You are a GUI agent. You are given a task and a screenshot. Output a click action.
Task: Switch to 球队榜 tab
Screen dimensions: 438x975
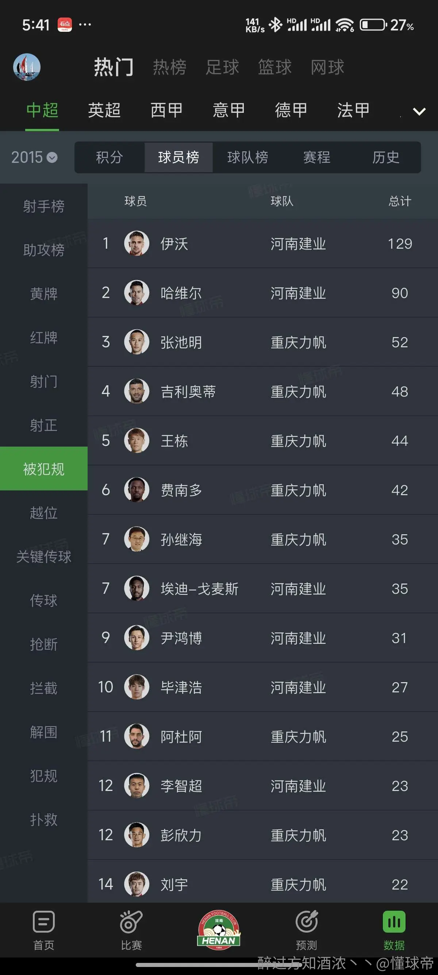[x=248, y=157]
